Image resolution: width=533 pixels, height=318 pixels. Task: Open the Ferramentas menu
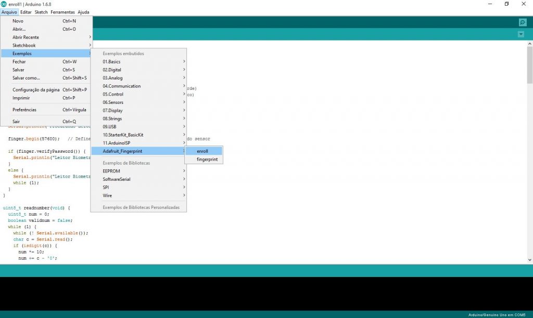click(x=62, y=12)
